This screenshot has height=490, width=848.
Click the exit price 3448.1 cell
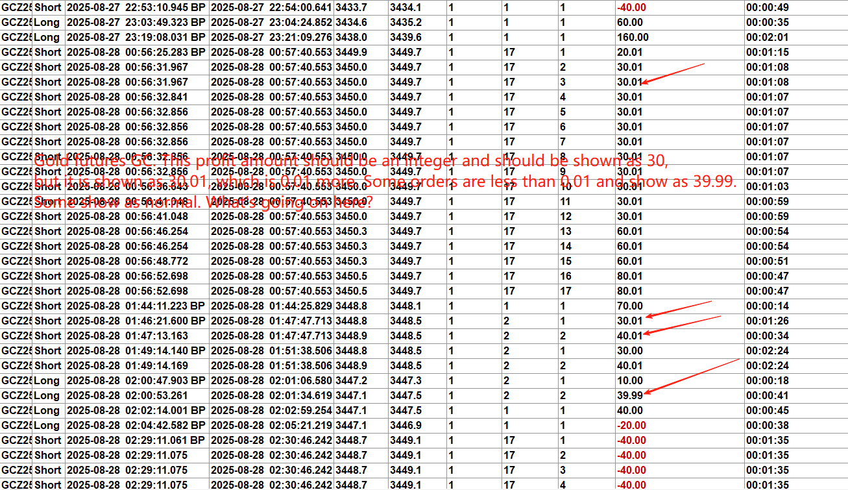tap(417, 306)
